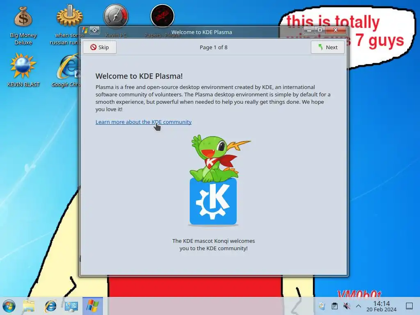
Task: Click the Konqi mascot caption text
Action: click(213, 244)
